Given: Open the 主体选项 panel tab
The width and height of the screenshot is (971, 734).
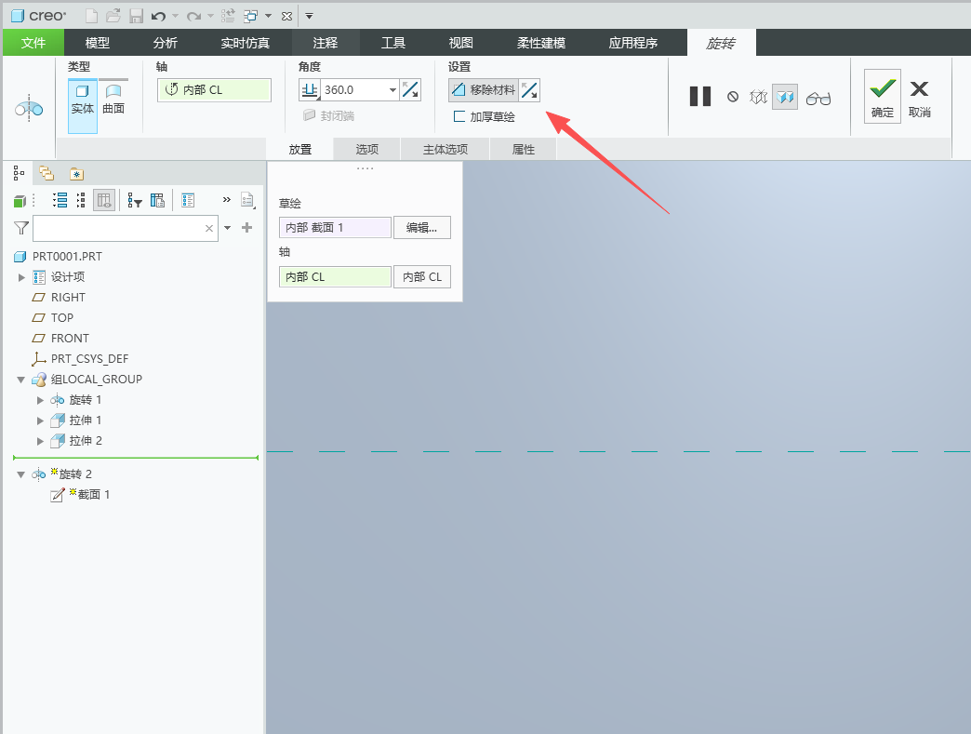Looking at the screenshot, I should click(x=446, y=149).
